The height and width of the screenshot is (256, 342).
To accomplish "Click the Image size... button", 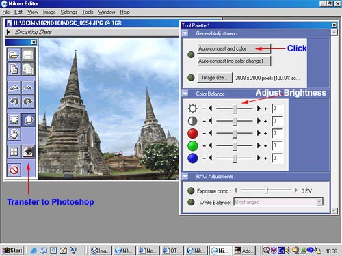I will pos(215,78).
